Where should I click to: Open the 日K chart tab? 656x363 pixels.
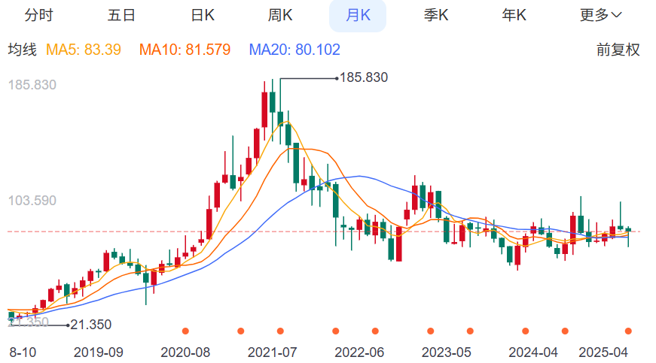pos(203,16)
